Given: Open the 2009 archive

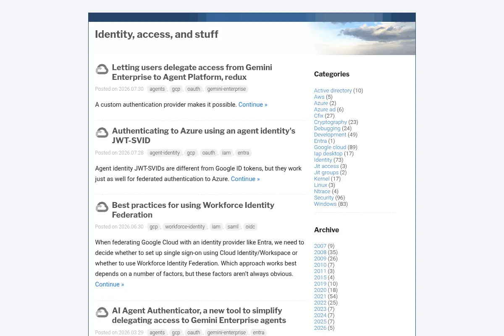Looking at the screenshot, I should [x=320, y=259].
